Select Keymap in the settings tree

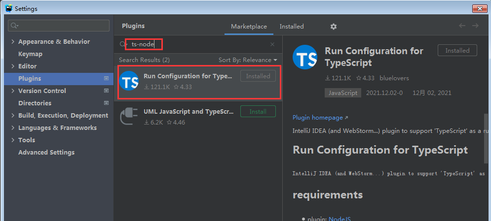pos(30,54)
